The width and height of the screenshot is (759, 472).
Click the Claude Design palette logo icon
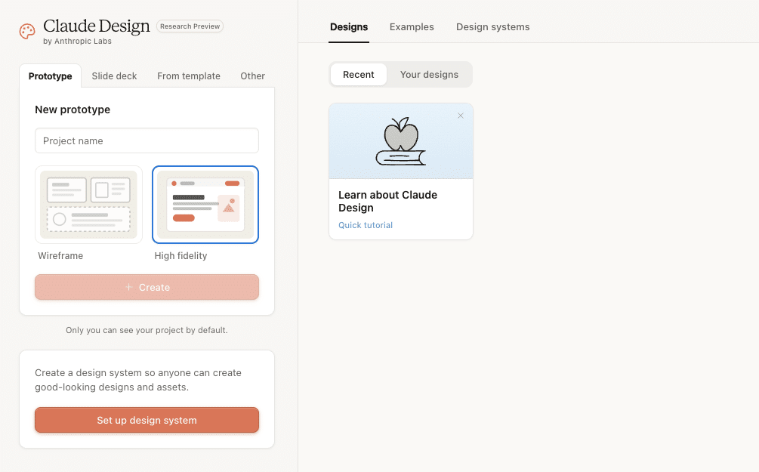coord(27,32)
